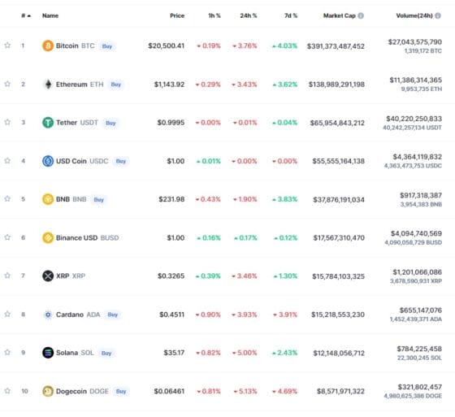Viewport: 455px width, 417px height.
Task: Click the Volume(24h) info icon
Action: pos(438,15)
